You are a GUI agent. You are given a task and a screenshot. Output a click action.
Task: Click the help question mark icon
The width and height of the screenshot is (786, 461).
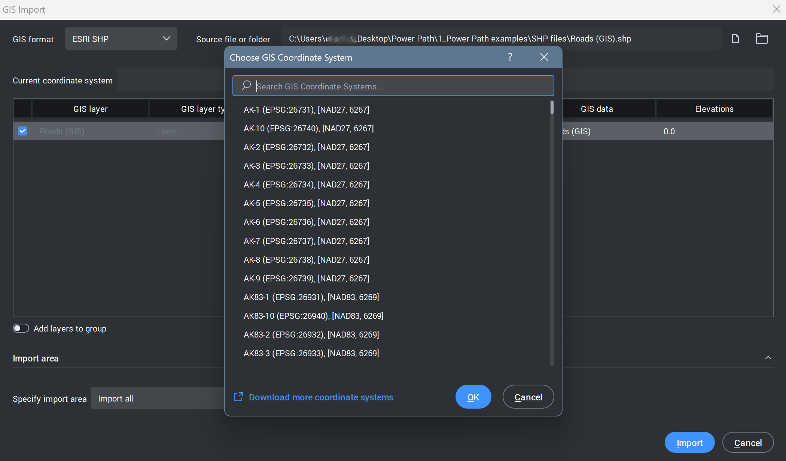510,57
